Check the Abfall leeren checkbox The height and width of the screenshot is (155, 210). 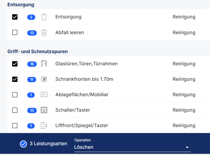point(15,32)
